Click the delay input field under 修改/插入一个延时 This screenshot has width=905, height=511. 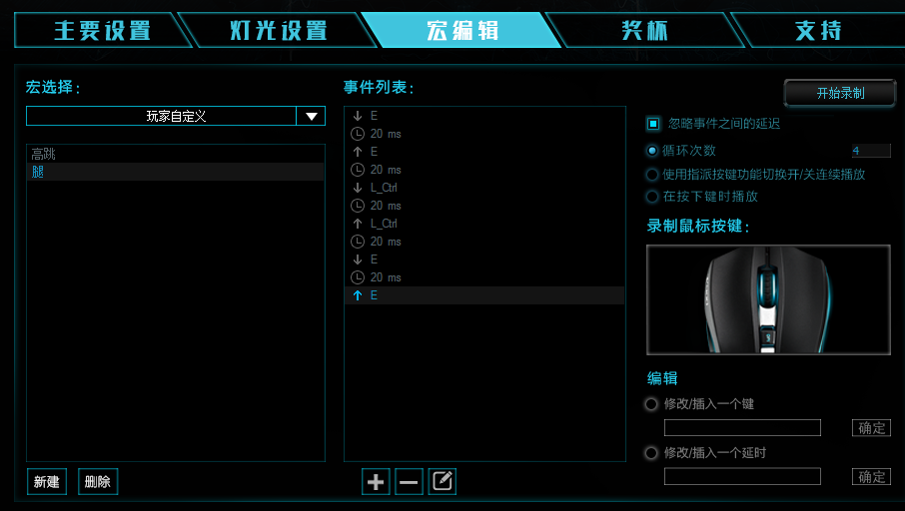tap(742, 476)
